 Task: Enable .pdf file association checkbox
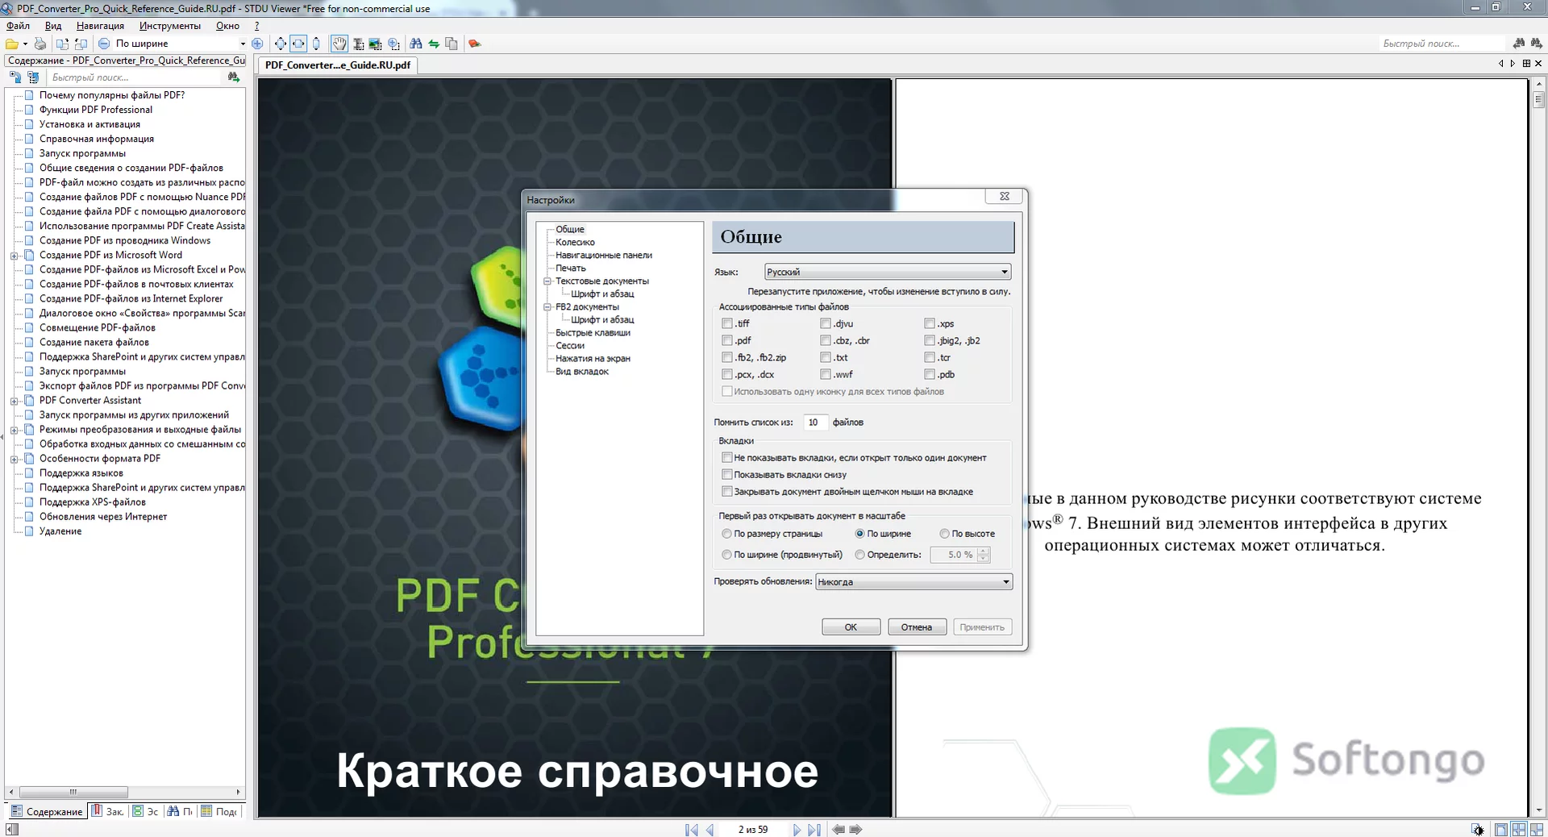tap(727, 340)
